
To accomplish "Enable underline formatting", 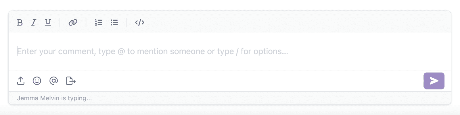I will coord(48,22).
